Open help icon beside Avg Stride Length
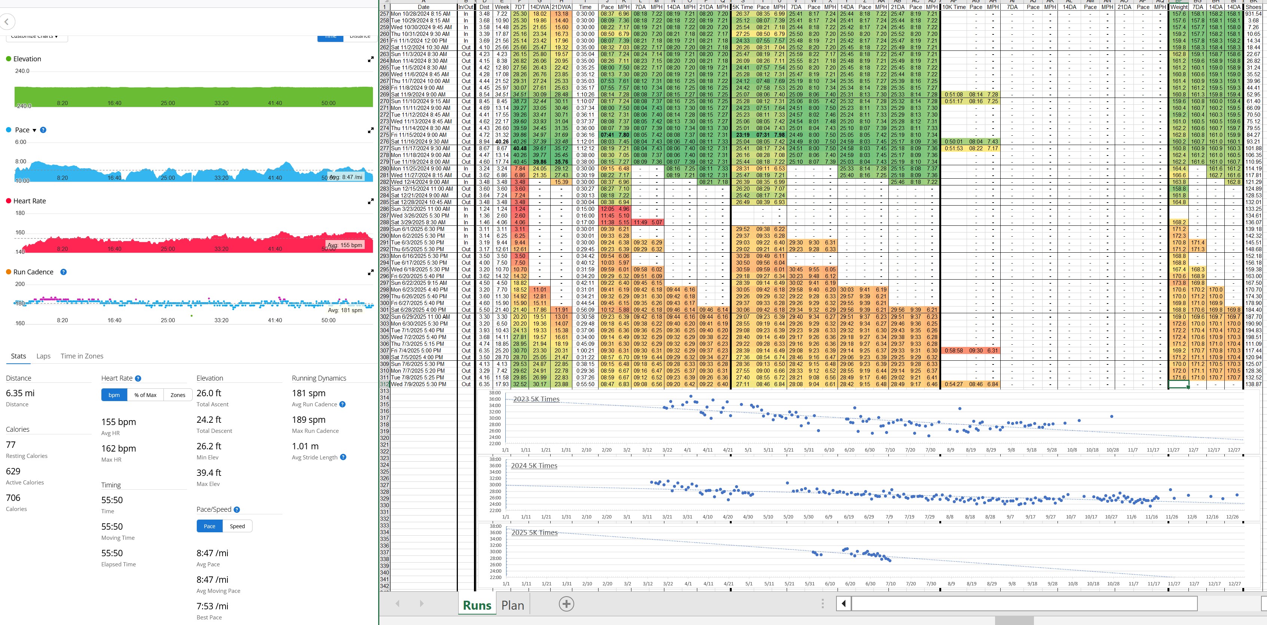Screen dimensions: 1267x625 343,458
